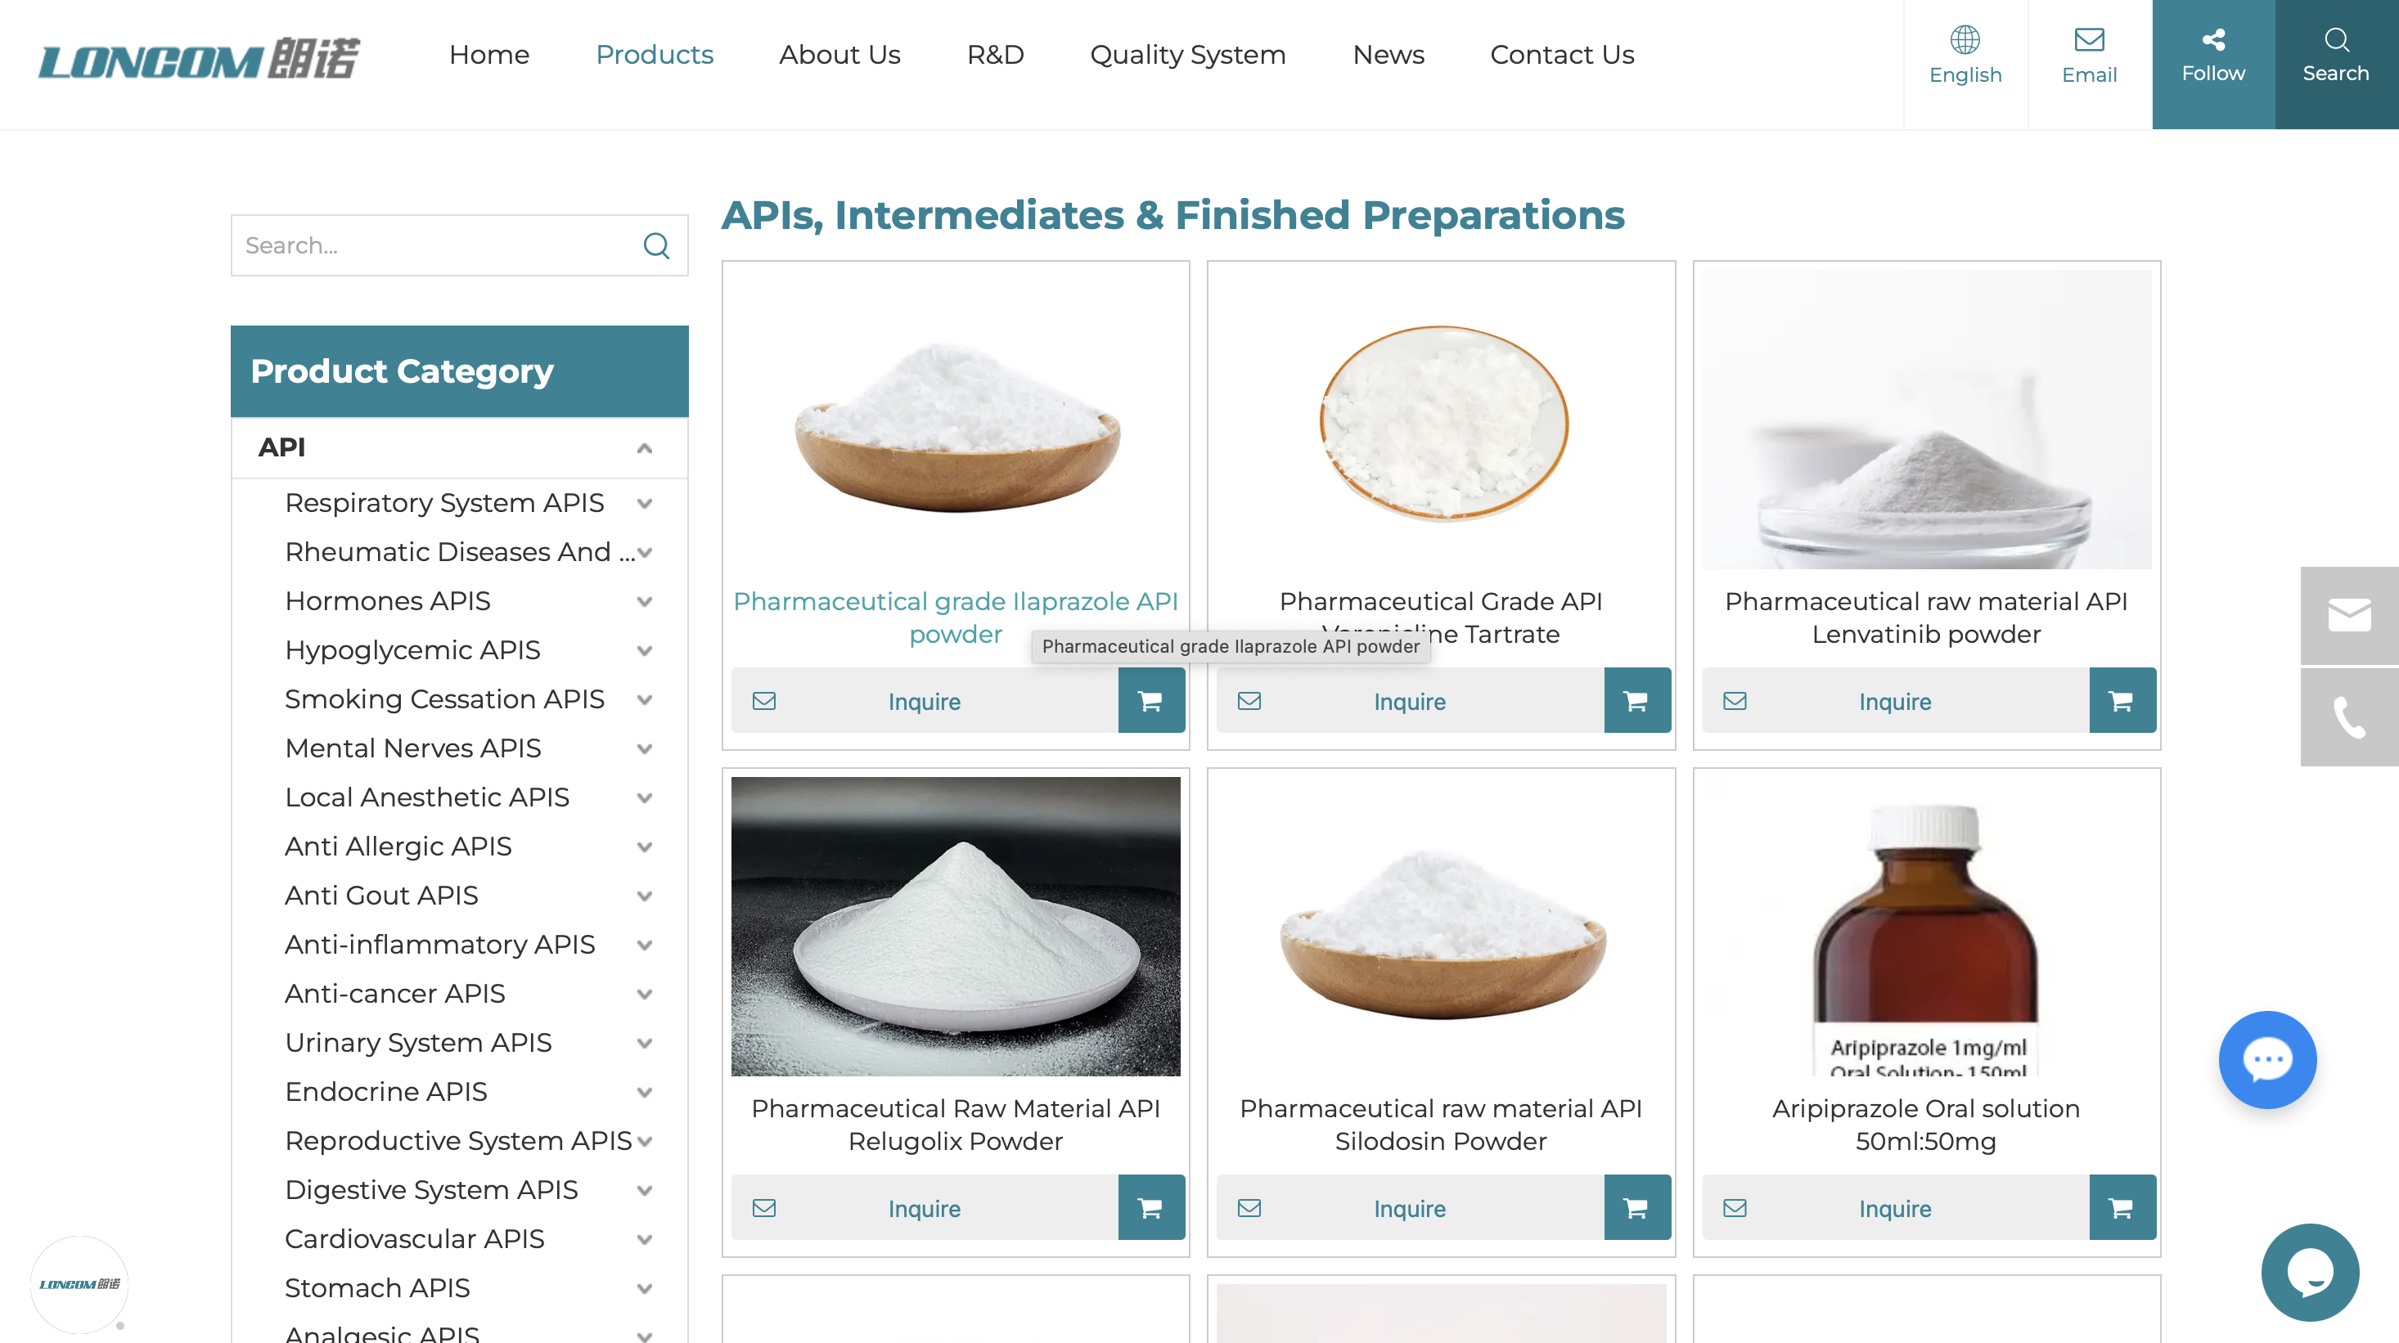The height and width of the screenshot is (1343, 2399).
Task: Inquire about Relugolix Powder
Action: point(924,1208)
